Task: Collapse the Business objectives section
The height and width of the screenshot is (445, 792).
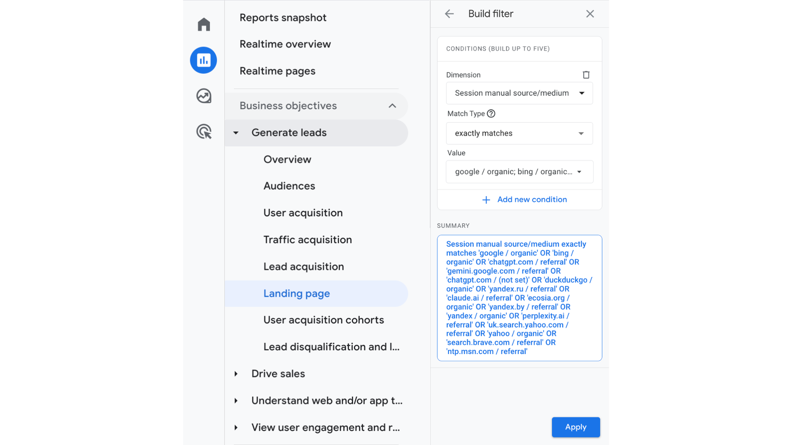Action: (x=392, y=106)
